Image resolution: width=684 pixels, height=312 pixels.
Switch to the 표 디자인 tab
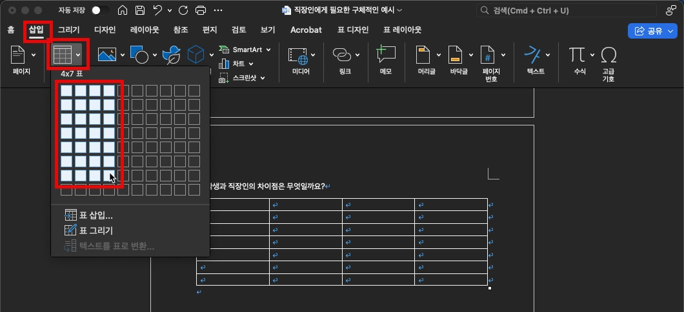[x=353, y=30]
